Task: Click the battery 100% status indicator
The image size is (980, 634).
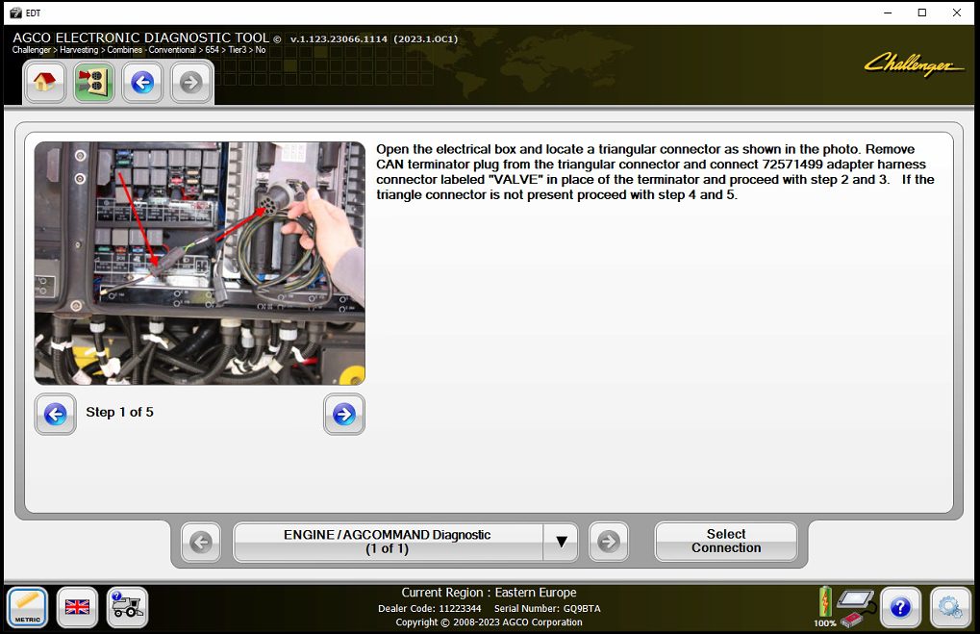Action: coord(825,606)
